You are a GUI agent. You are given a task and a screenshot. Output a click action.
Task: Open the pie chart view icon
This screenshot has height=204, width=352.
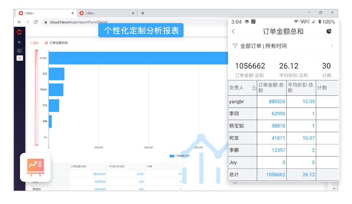(x=329, y=31)
